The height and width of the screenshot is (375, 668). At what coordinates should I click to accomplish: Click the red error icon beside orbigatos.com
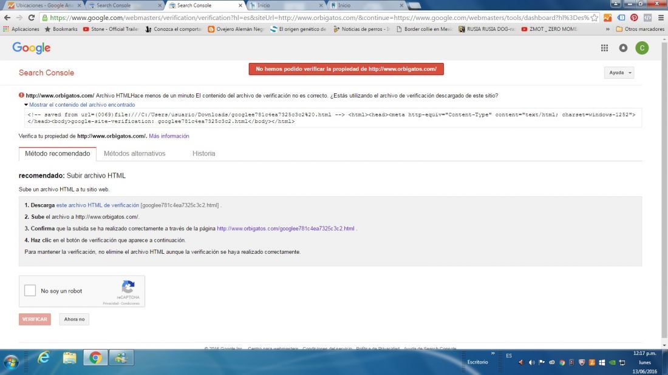(x=21, y=95)
